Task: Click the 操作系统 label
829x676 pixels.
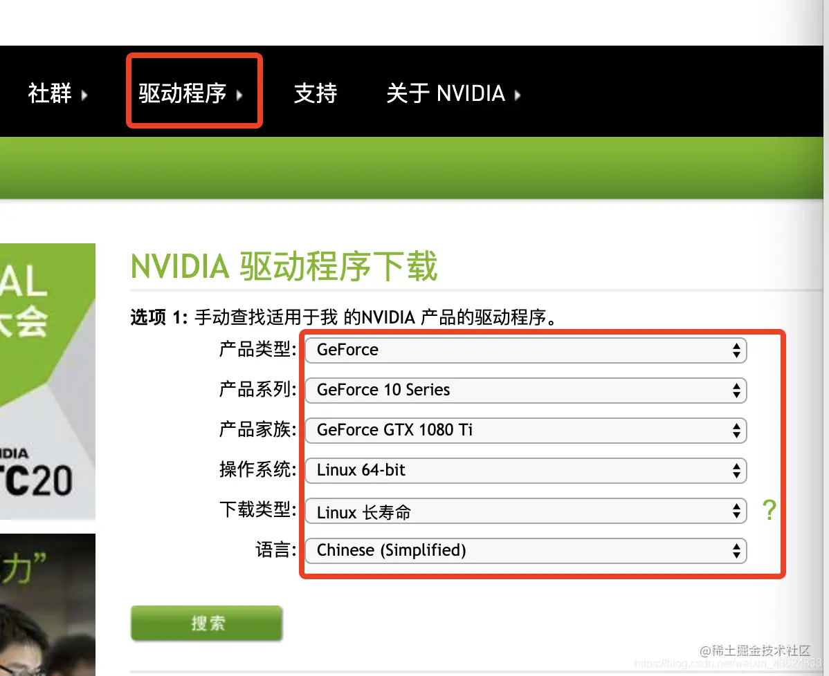Action: [258, 469]
